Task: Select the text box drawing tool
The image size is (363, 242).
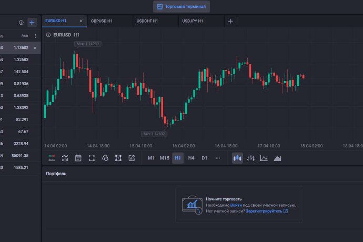Action: pyautogui.click(x=118, y=158)
